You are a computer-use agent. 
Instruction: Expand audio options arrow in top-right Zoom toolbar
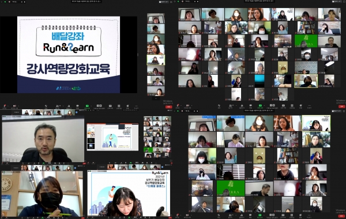coord(181,105)
